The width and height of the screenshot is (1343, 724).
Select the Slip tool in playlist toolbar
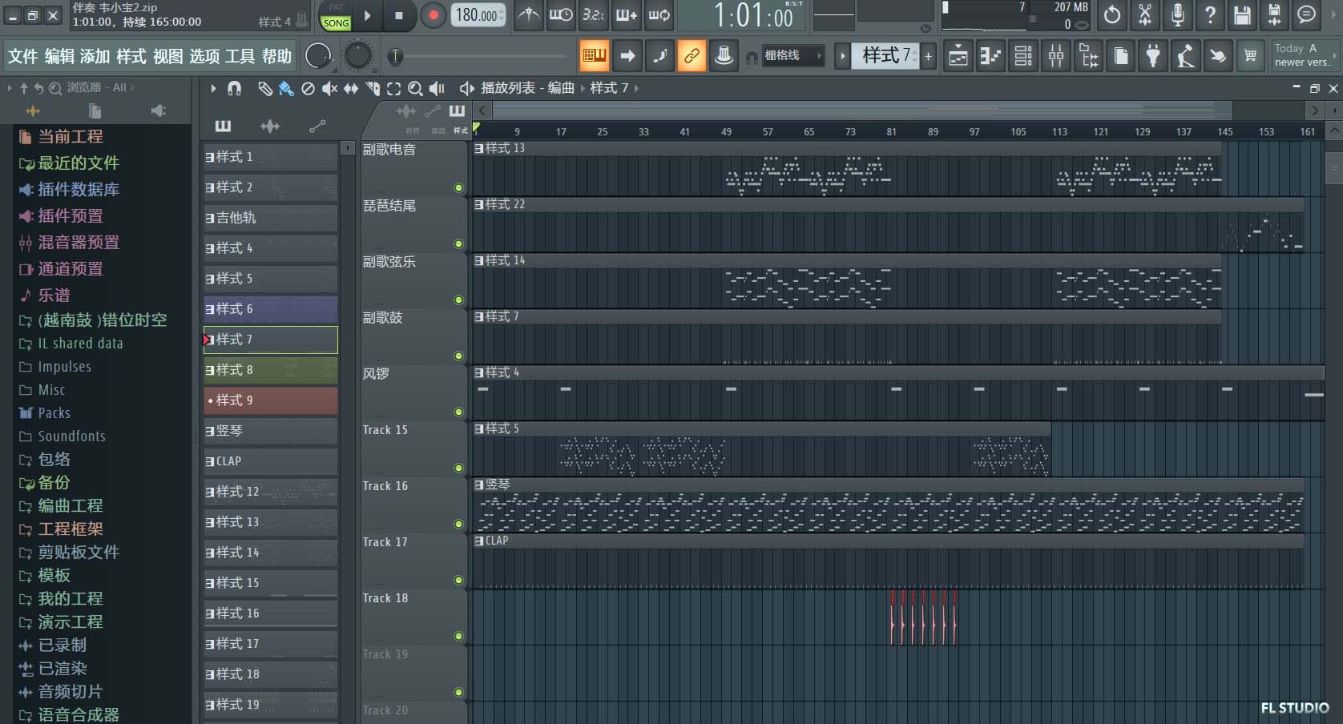pyautogui.click(x=351, y=88)
